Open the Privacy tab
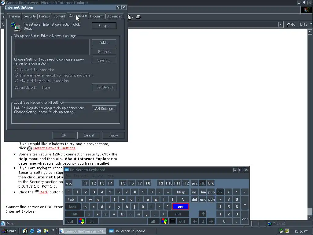313x235 pixels. click(45, 16)
